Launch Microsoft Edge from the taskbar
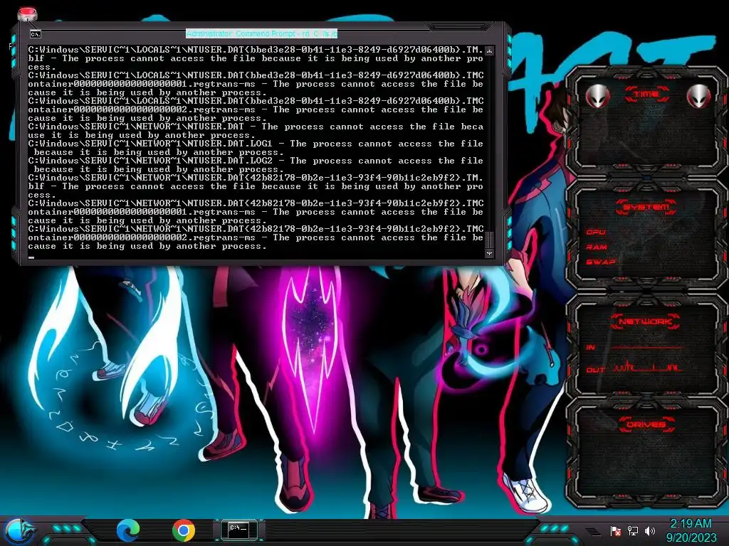 [128, 530]
